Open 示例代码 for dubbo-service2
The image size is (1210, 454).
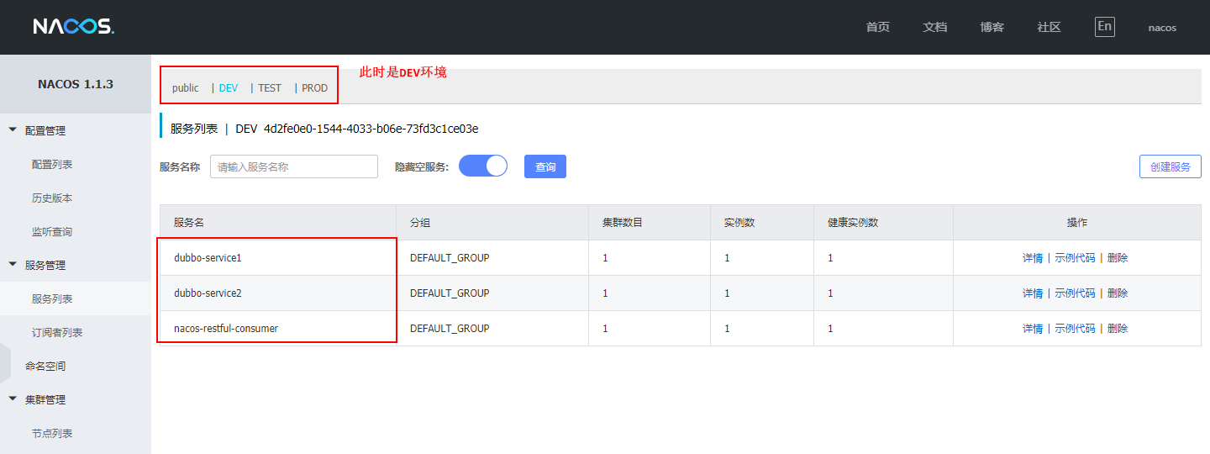1075,293
